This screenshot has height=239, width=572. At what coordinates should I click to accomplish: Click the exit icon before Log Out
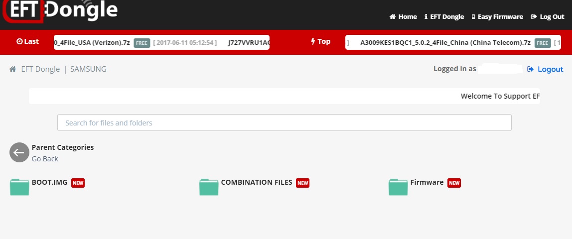click(534, 17)
